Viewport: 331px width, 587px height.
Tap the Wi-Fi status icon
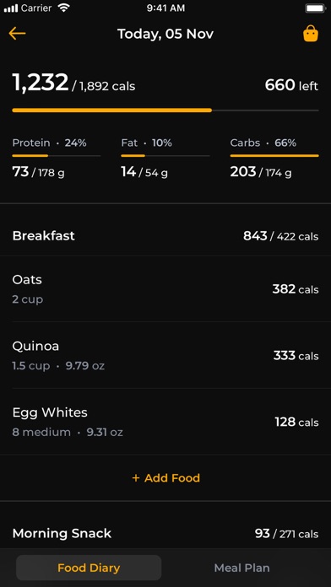pos(64,8)
